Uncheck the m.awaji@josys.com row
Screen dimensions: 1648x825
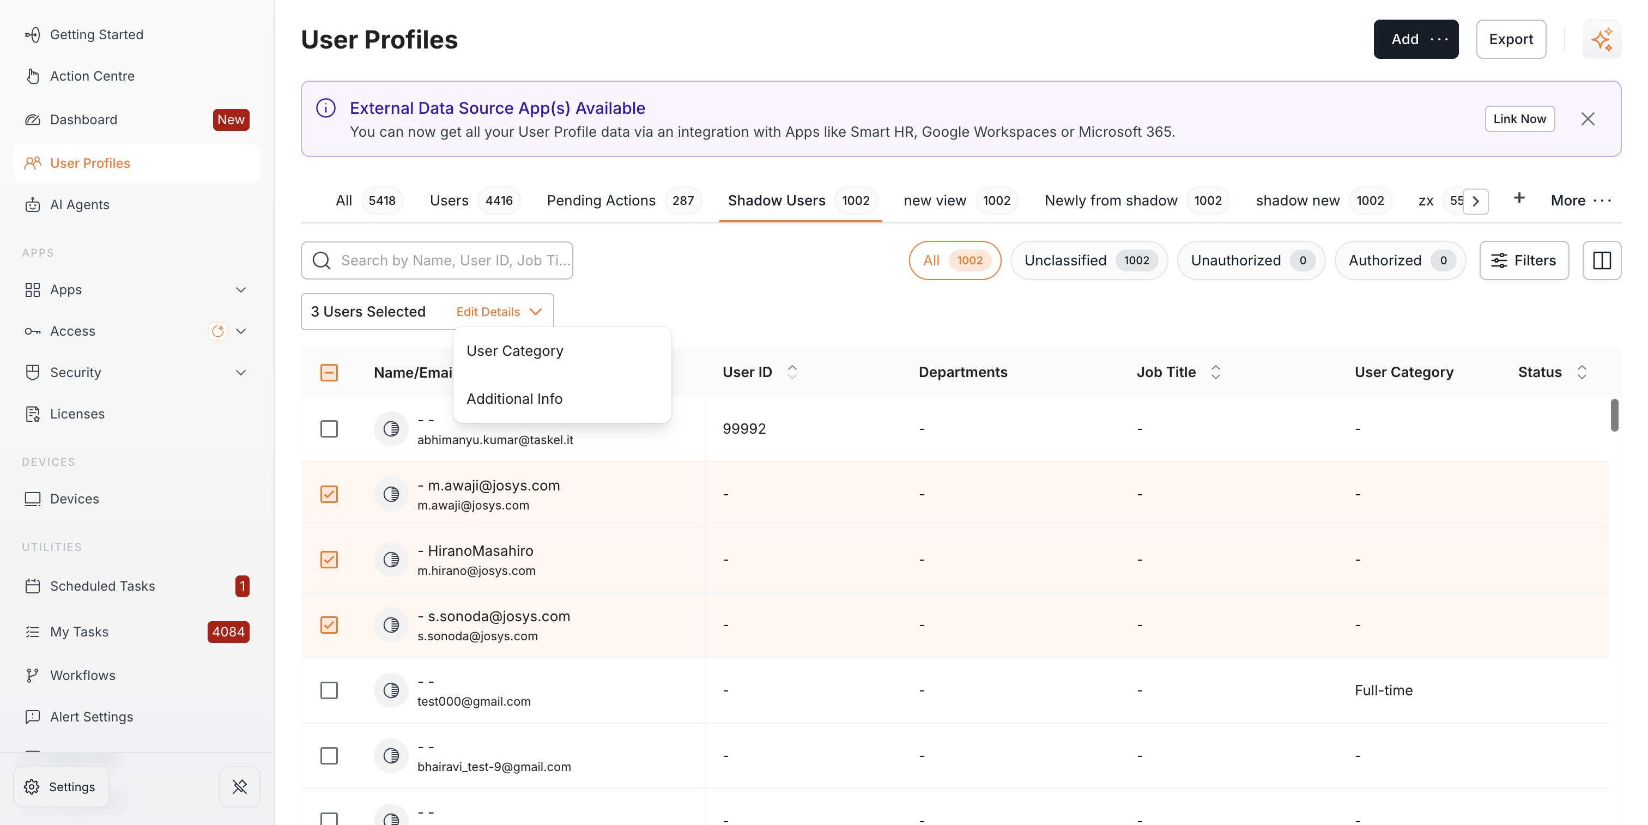[329, 494]
